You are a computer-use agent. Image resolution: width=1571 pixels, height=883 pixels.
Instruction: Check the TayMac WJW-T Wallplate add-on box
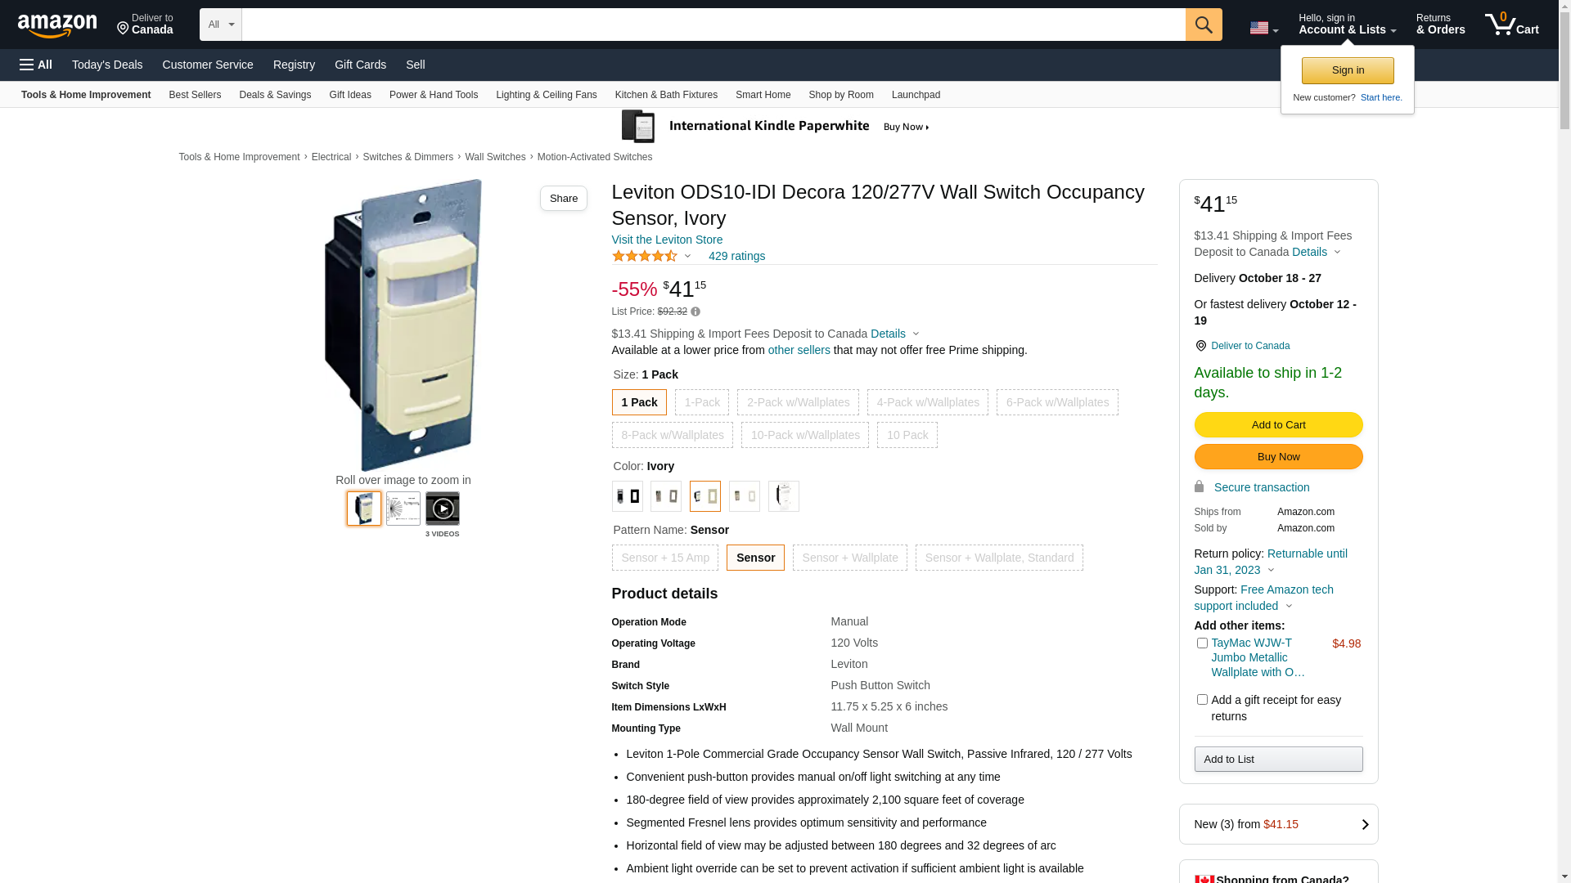[1201, 643]
